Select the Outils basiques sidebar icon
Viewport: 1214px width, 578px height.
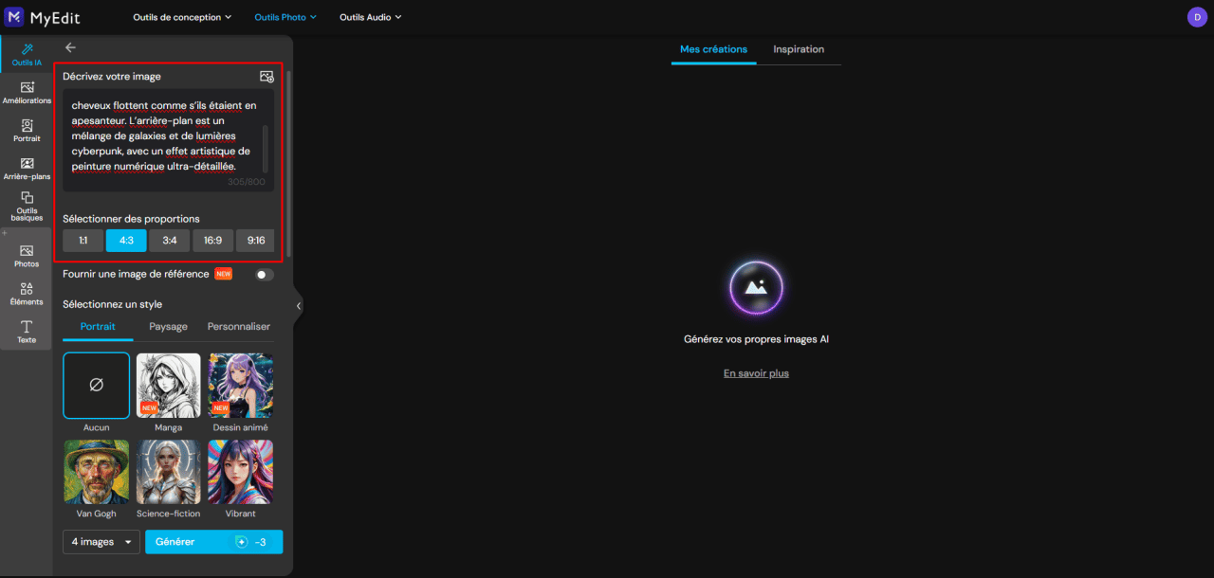[27, 207]
